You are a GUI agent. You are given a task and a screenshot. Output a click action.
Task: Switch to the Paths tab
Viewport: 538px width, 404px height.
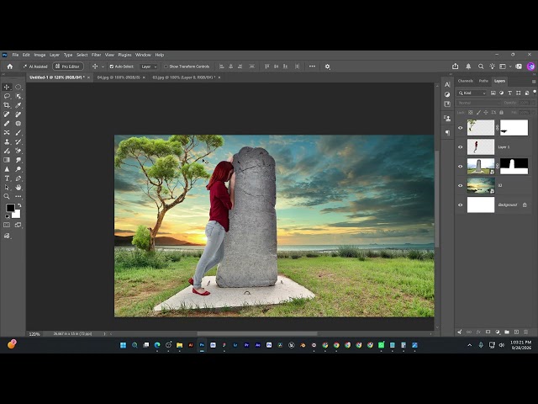483,81
